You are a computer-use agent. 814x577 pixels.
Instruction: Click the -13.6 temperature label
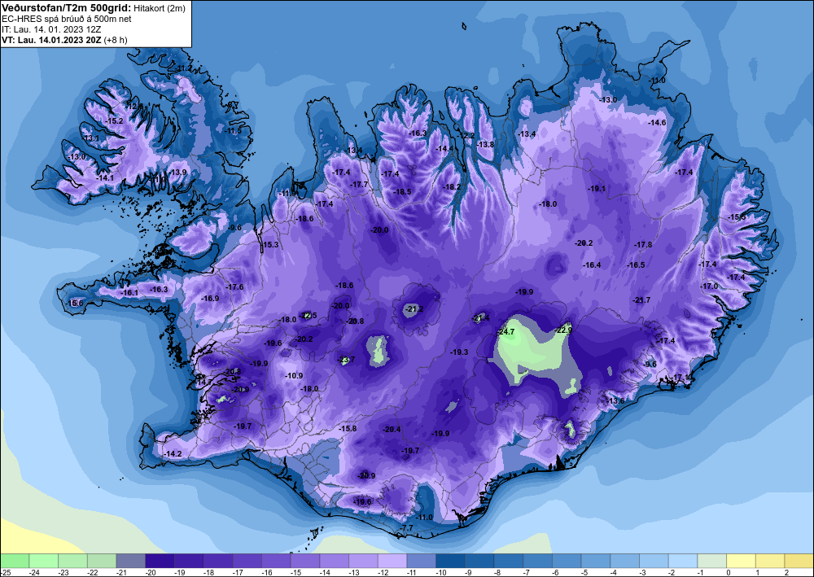tap(615, 401)
